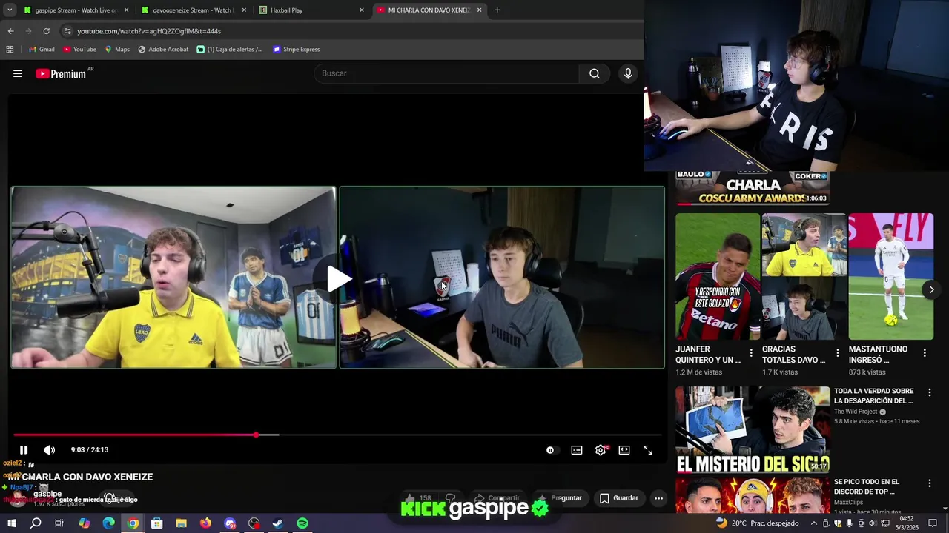Show hidden system tray icons chevron

click(813, 523)
